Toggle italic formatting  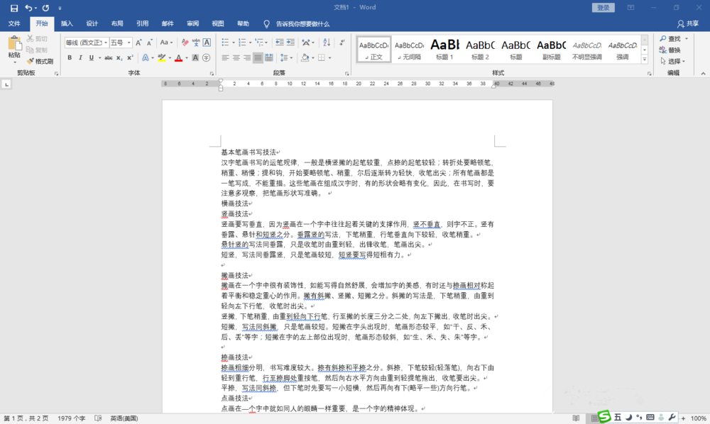click(x=80, y=58)
